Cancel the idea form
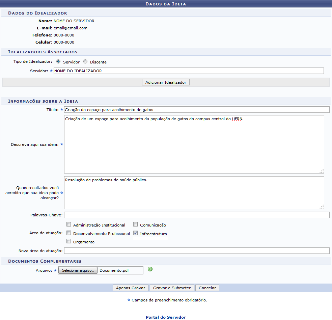This screenshot has width=332, height=320. [x=207, y=288]
